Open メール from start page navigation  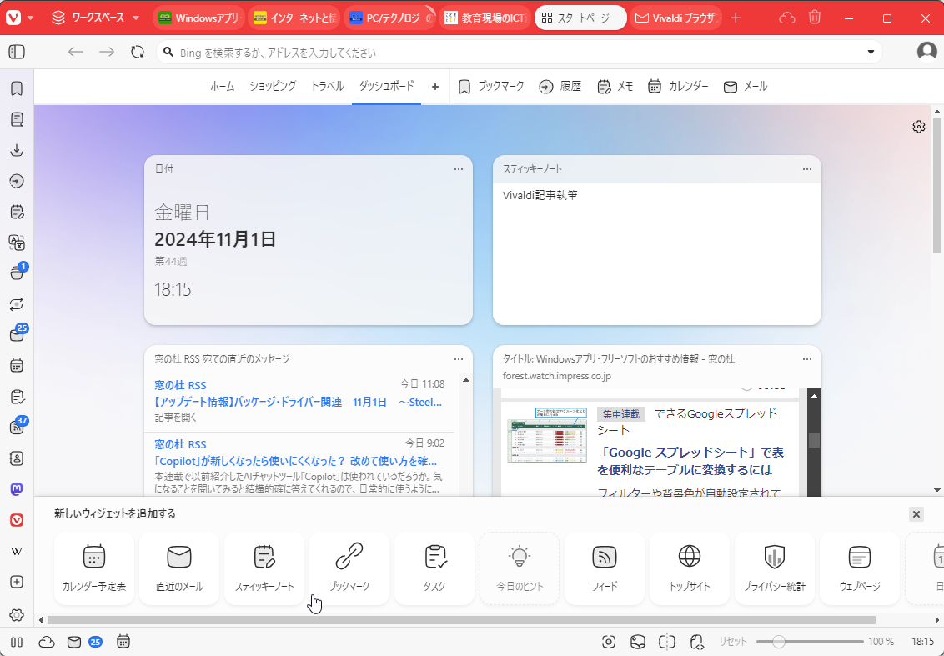746,87
